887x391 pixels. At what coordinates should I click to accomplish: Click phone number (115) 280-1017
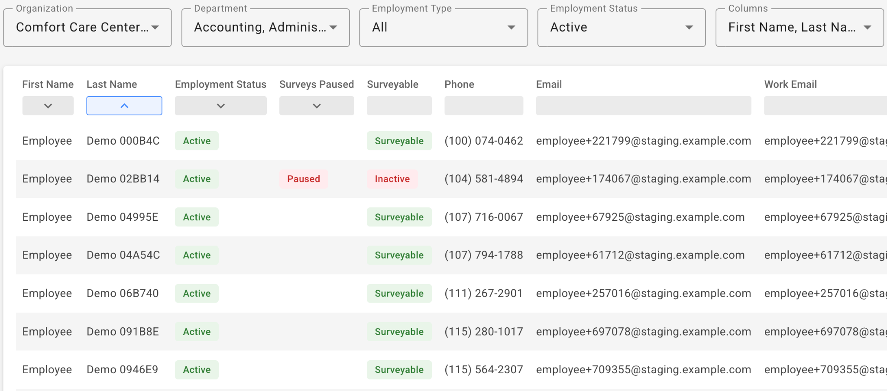[483, 332]
